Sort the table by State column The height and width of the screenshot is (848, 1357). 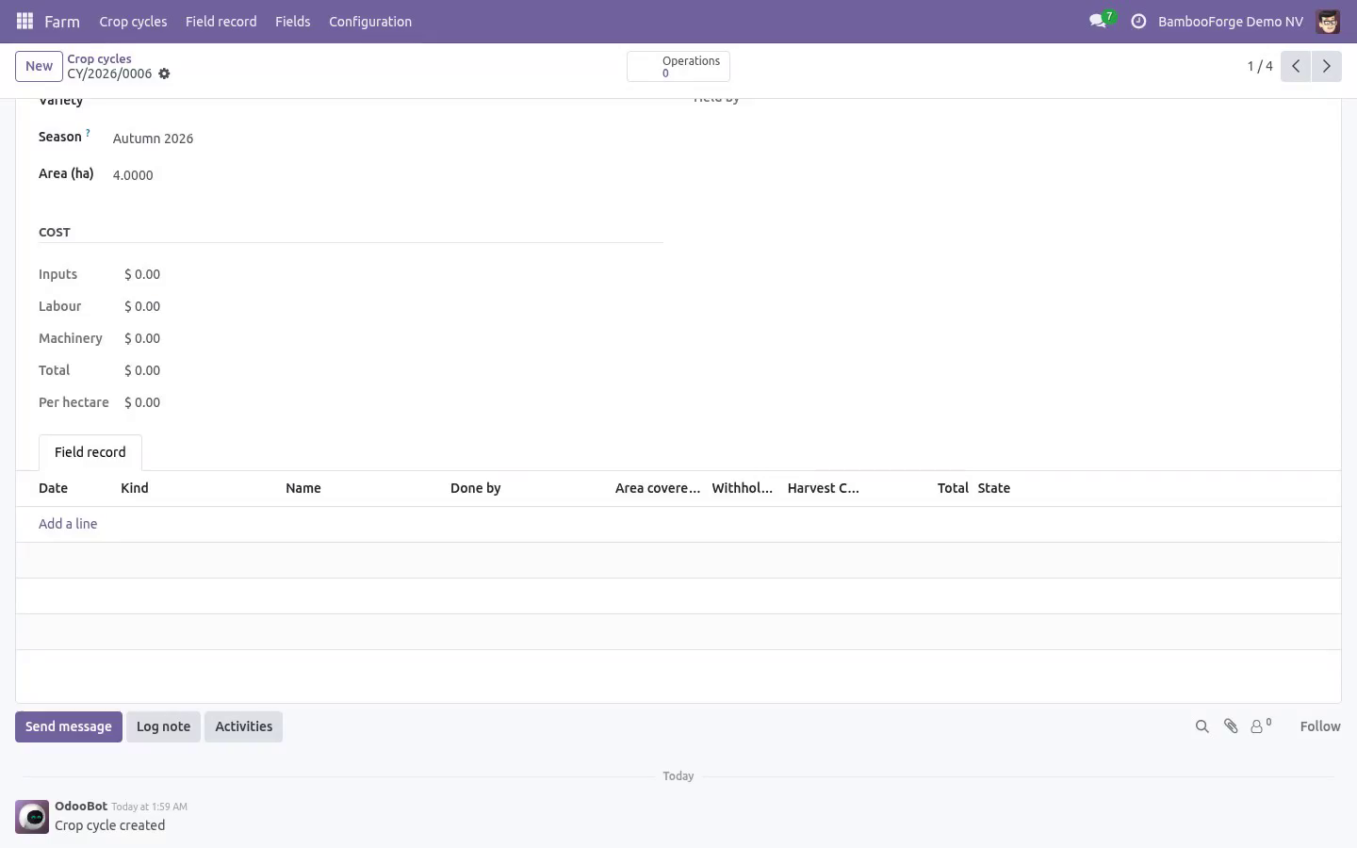click(994, 488)
